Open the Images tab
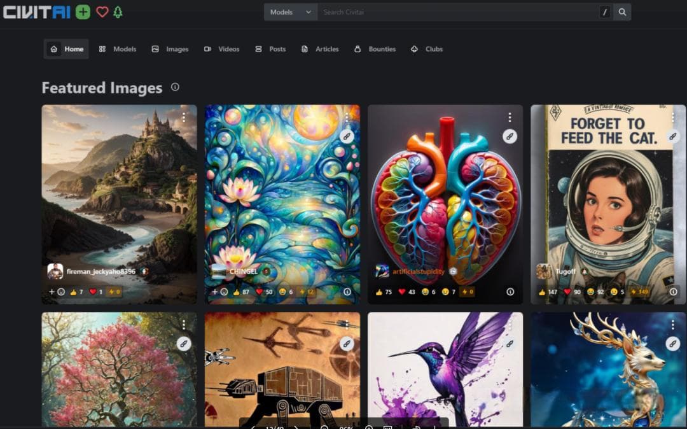The image size is (687, 429). [x=170, y=49]
